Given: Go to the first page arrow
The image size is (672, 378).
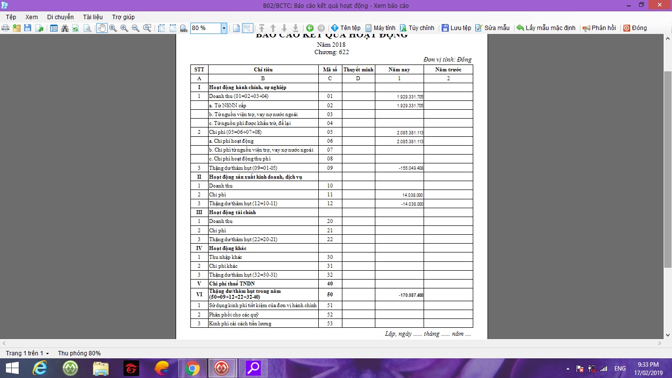Looking at the screenshot, I should (262, 28).
